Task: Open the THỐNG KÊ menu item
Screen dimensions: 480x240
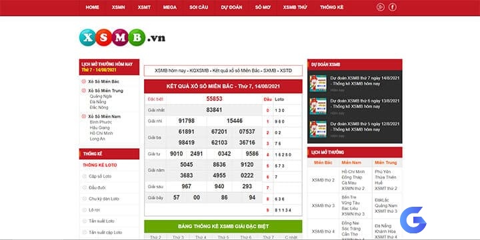Action: pos(331,7)
